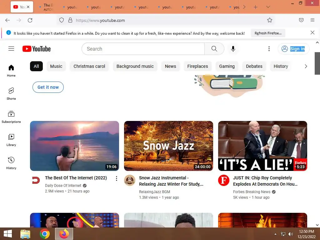
Task: Open History in the sidebar
Action: [x=11, y=163]
